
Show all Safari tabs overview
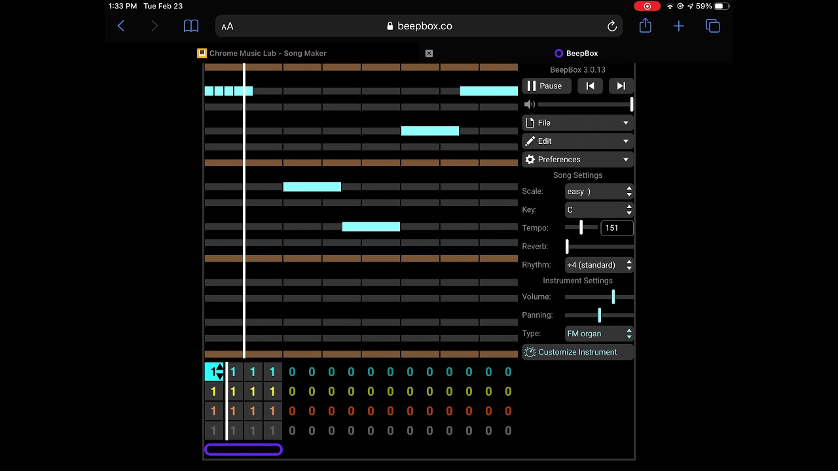click(712, 26)
